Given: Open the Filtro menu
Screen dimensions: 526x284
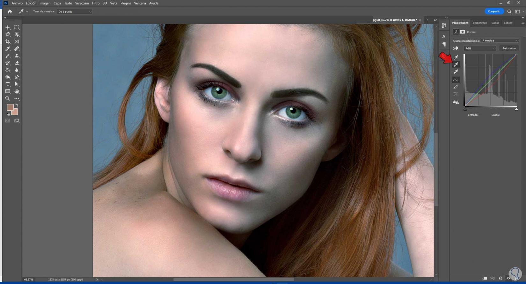Looking at the screenshot, I should (x=96, y=3).
